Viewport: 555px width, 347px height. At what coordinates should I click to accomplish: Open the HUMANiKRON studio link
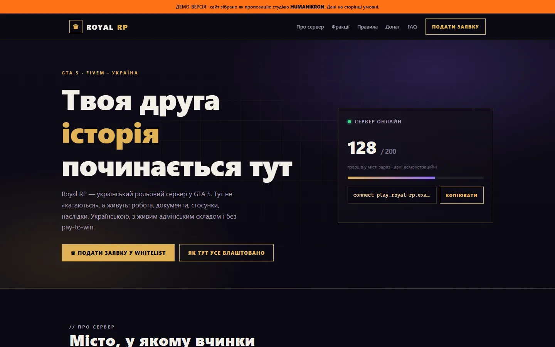point(307,7)
